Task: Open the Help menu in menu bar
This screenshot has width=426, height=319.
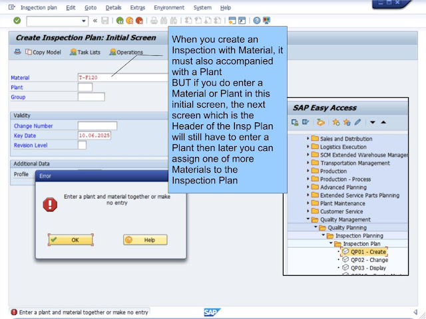Action: [226, 7]
